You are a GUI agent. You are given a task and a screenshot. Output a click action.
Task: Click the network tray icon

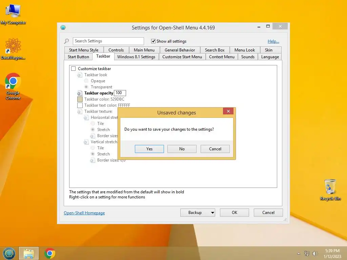307,253
